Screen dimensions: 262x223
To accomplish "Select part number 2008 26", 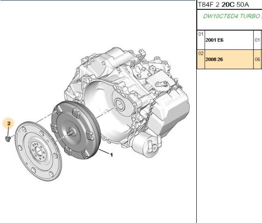I will (x=214, y=59).
